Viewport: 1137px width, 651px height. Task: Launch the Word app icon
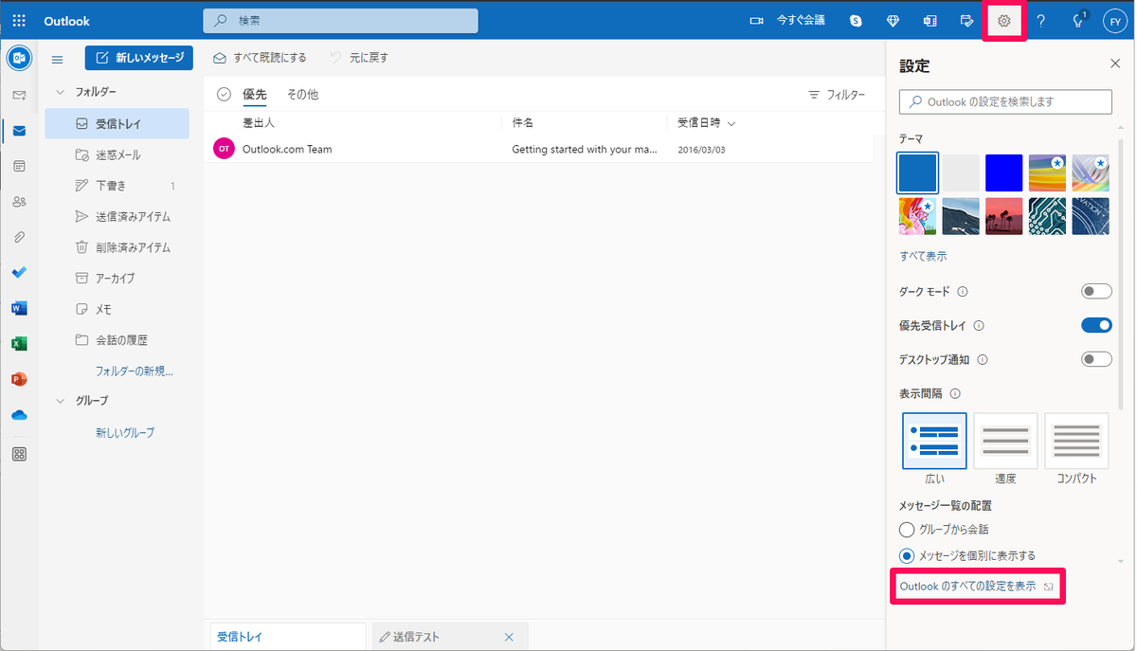(19, 308)
